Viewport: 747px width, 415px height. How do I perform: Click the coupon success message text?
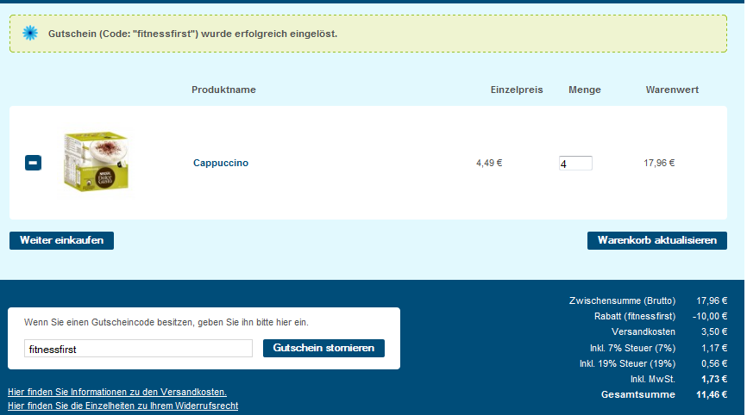click(x=192, y=34)
